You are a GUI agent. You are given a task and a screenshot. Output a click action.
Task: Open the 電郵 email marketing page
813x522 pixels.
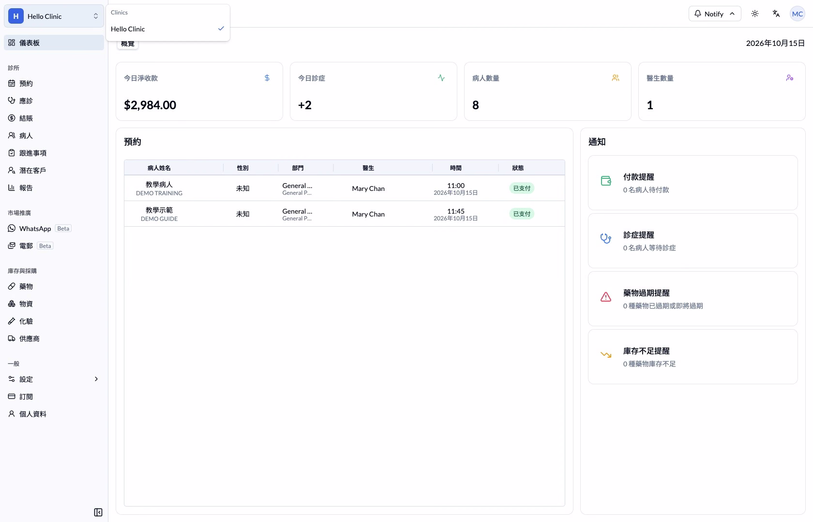point(54,246)
